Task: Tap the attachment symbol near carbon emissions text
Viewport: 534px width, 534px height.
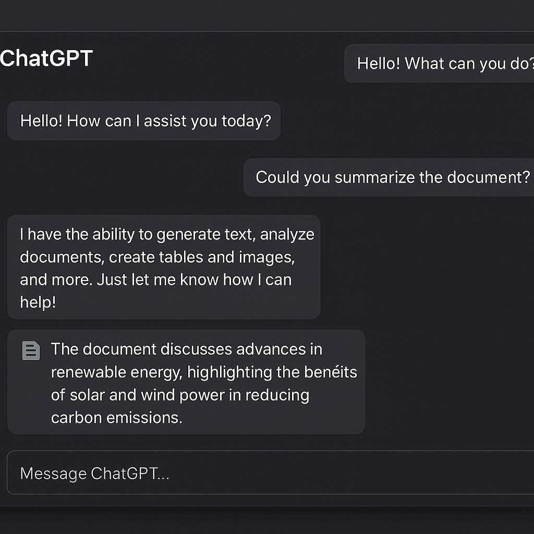Action: point(31,351)
